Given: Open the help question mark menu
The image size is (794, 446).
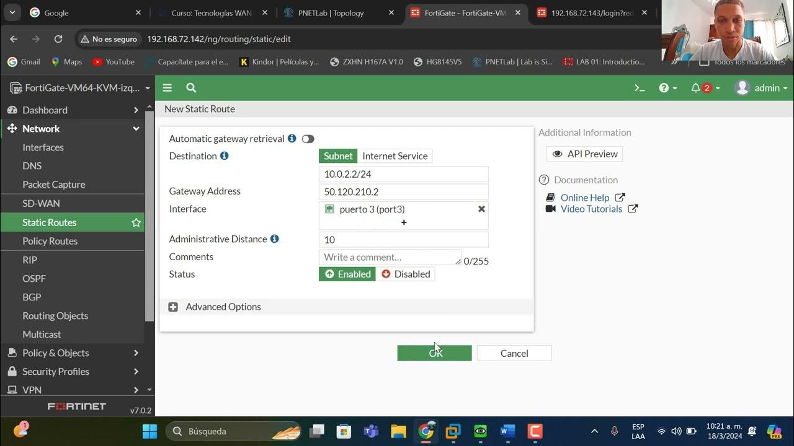Looking at the screenshot, I should [x=668, y=88].
